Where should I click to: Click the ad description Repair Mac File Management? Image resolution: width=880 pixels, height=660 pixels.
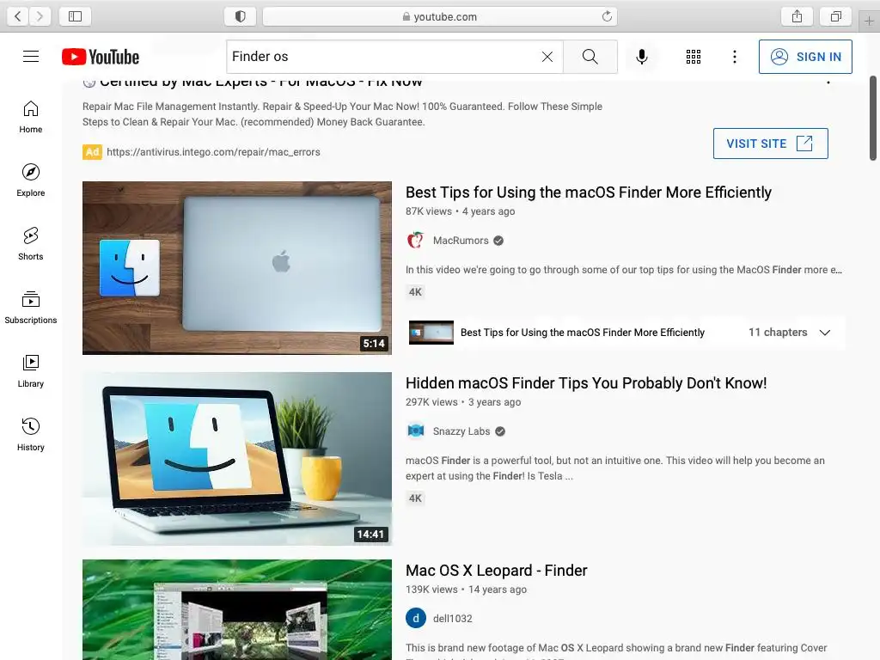tap(342, 114)
